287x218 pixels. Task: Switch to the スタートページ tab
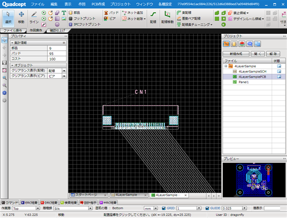[x=88, y=195]
